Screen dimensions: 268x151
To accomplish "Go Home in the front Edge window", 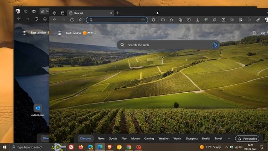I will click(80, 20).
